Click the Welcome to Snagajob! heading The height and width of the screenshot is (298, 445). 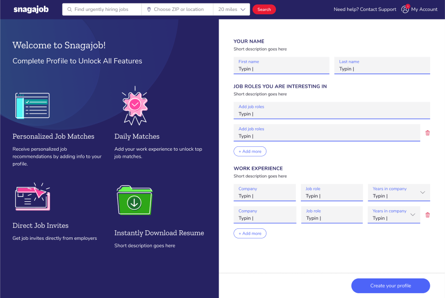point(59,45)
